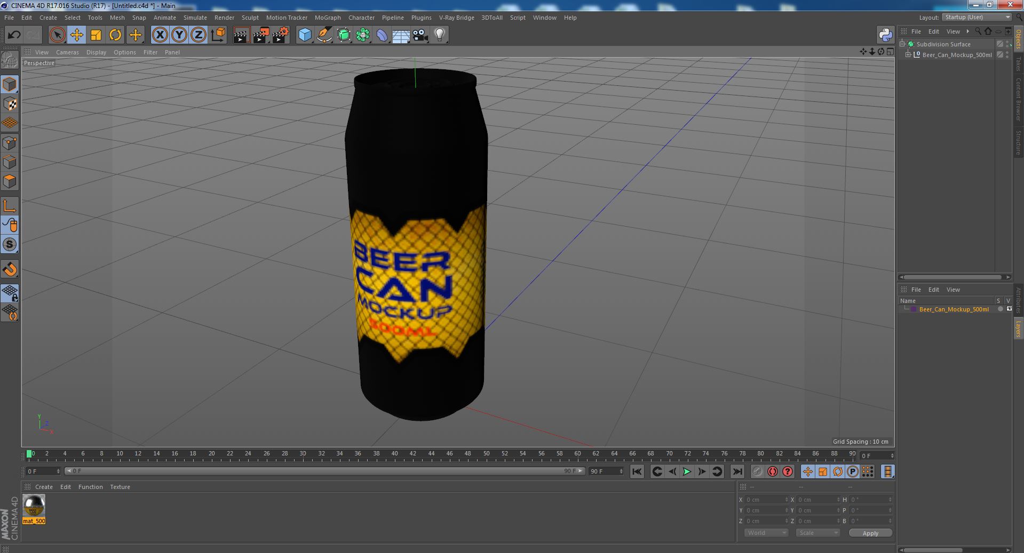Screen dimensions: 1024x553
Task: Go to start of animation
Action: coord(637,471)
